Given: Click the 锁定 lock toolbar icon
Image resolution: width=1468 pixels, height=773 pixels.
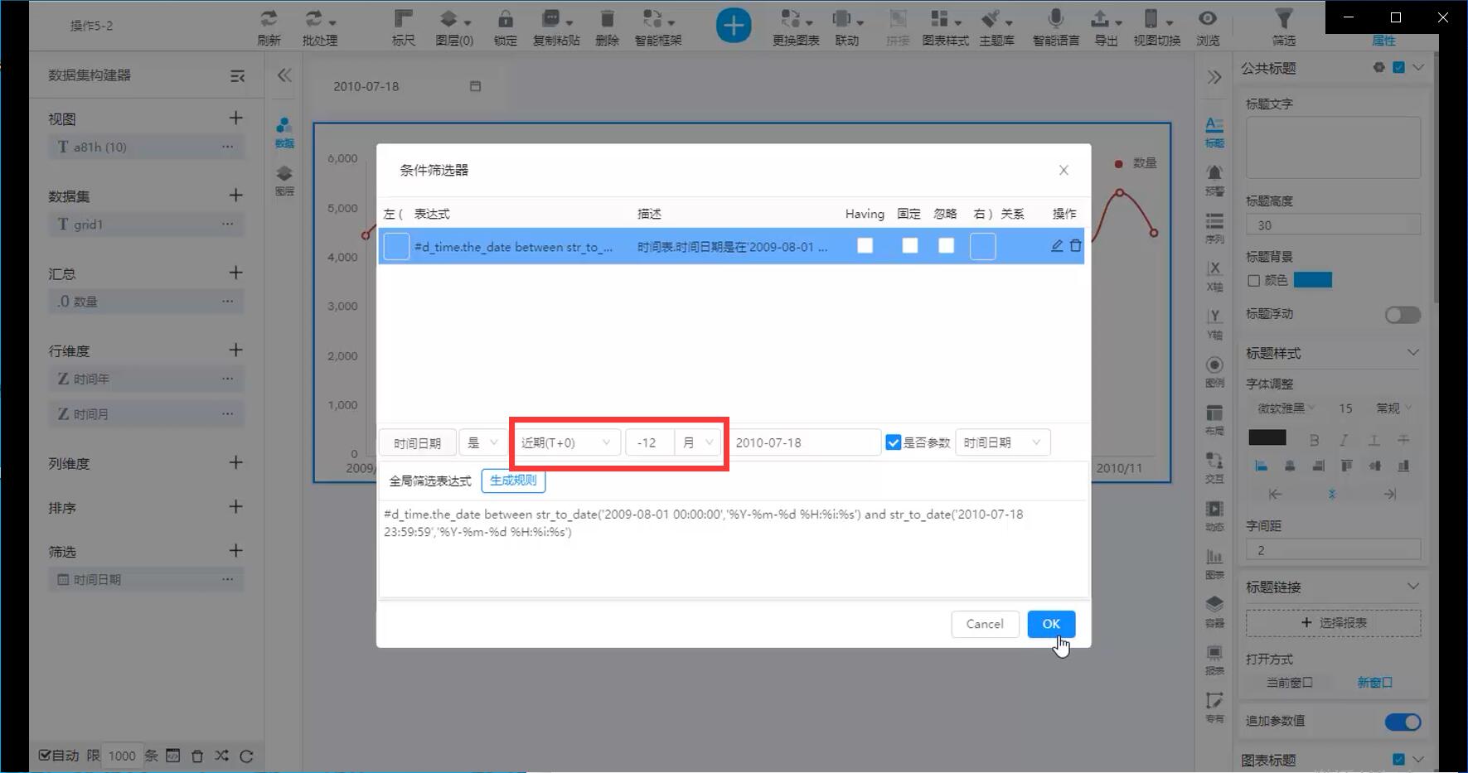Looking at the screenshot, I should tap(505, 19).
